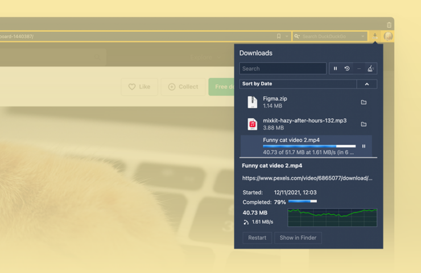Click the webpage search magnifier icon
This screenshot has width=421, height=273.
97,57
